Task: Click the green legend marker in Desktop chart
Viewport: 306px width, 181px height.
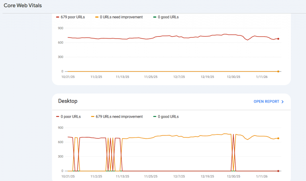Action: 155,117
